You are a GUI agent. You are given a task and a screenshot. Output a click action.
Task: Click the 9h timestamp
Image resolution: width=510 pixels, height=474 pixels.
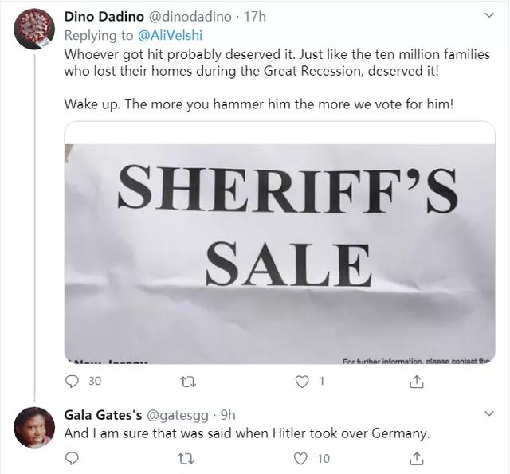click(x=226, y=414)
